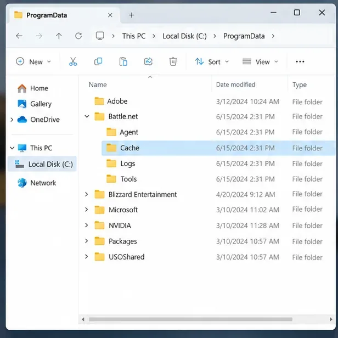Screen dimensions: 338x338
Task: Select OneDrive in the sidebar
Action: pos(38,120)
